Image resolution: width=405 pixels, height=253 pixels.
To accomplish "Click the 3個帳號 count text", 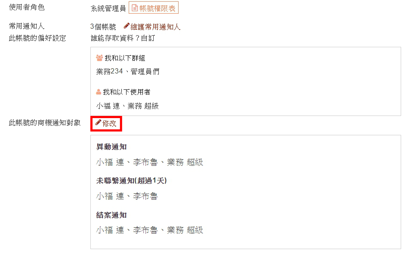I will (x=103, y=27).
